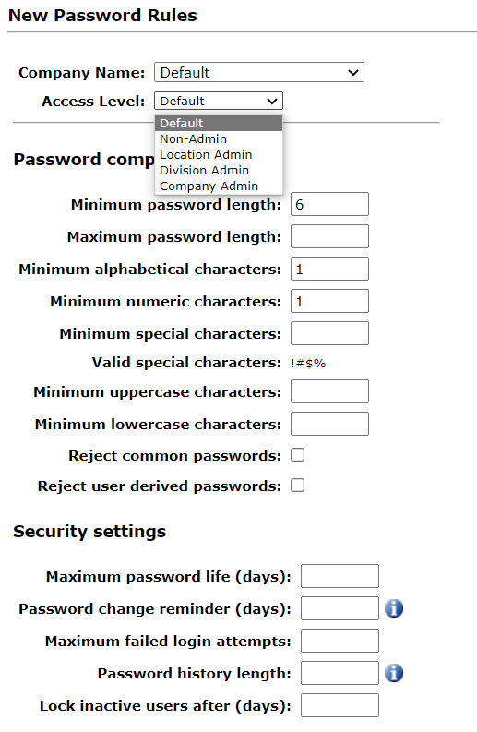This screenshot has height=732, width=477.
Task: Choose the highlighted Default option
Action: pos(219,124)
